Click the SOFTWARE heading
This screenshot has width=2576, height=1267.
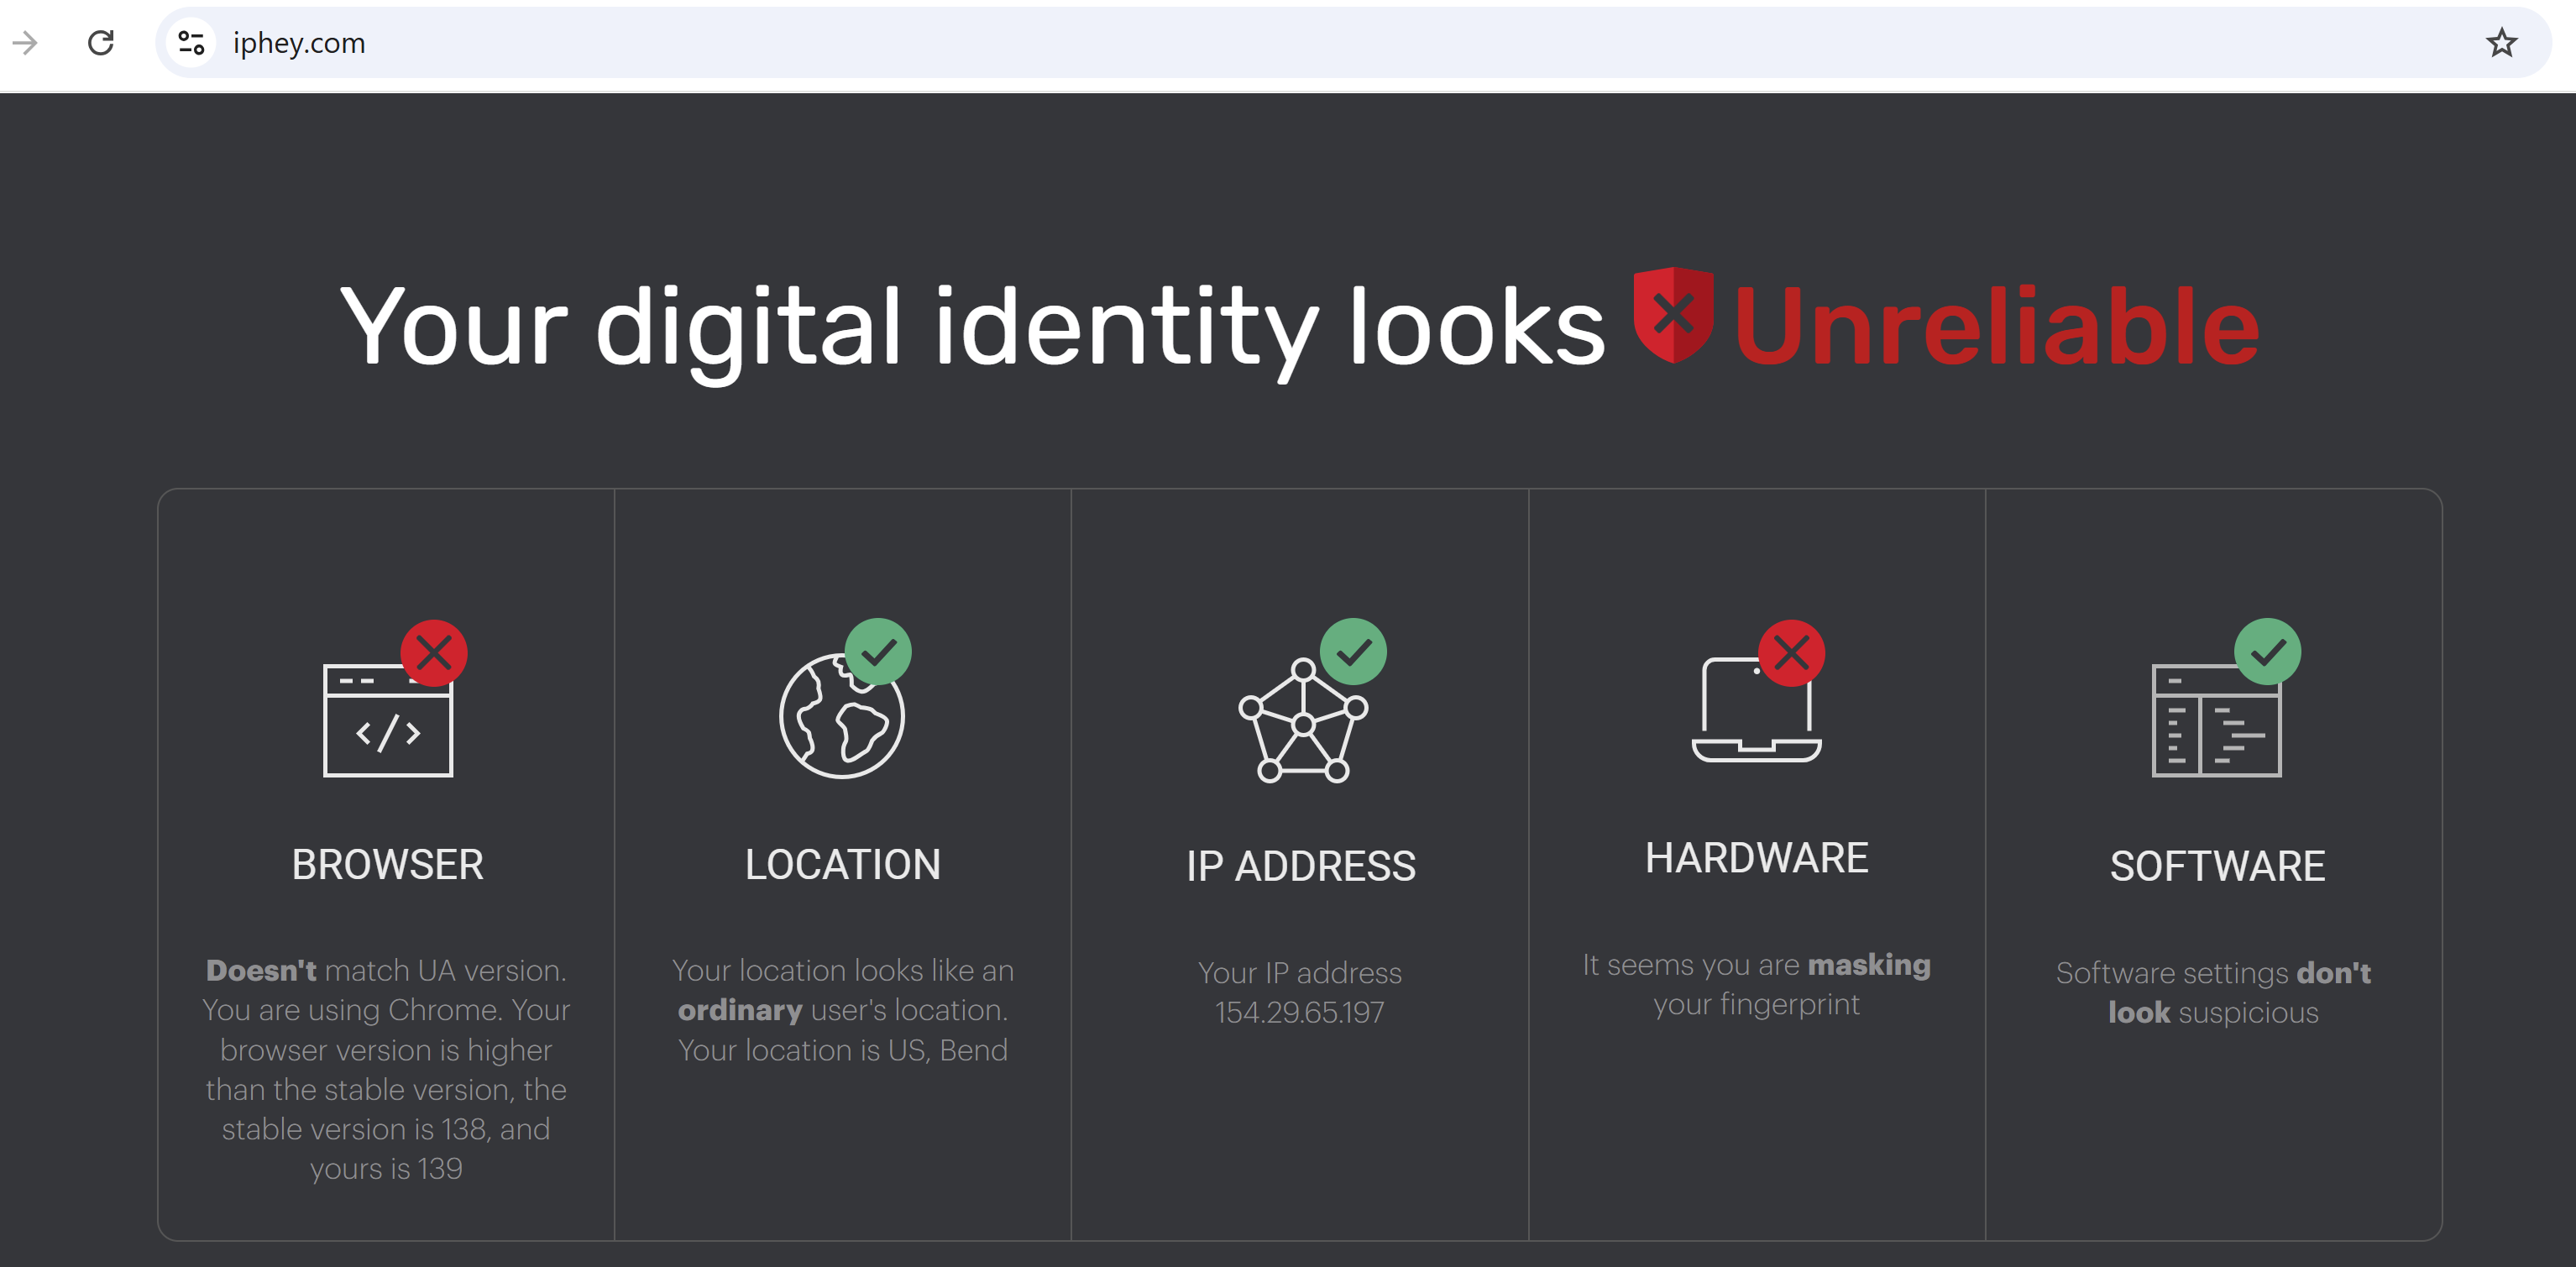tap(2216, 866)
